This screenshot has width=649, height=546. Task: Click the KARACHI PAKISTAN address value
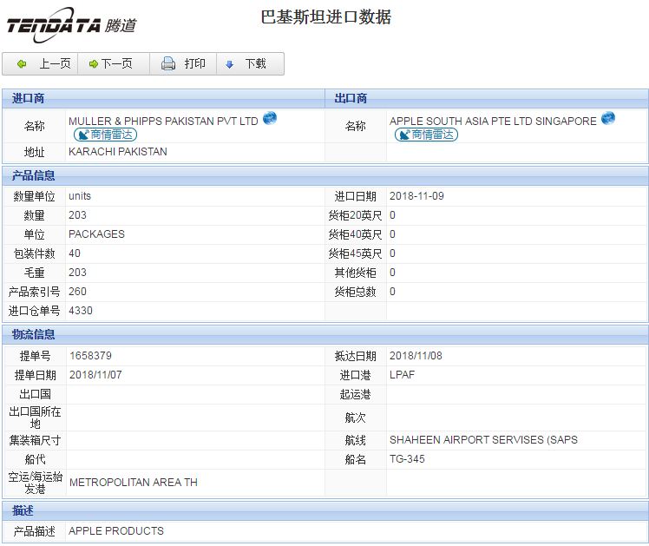click(x=118, y=152)
